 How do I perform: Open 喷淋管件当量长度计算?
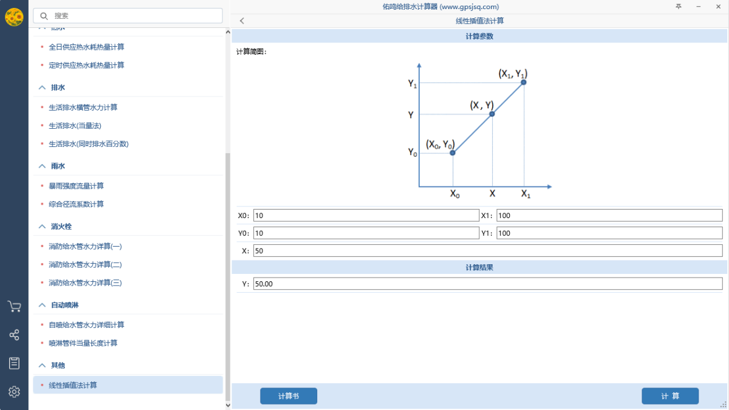click(x=83, y=343)
